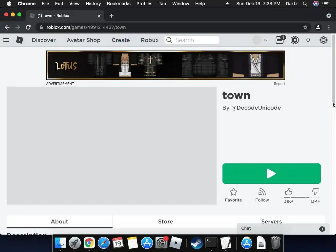Screen dimensions: 336x252
Task: Open the Roblox notifications feed icon
Action: coord(280,40)
